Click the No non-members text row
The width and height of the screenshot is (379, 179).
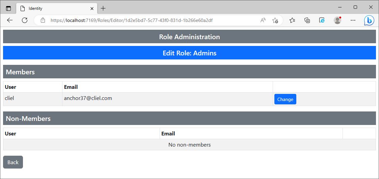190,145
